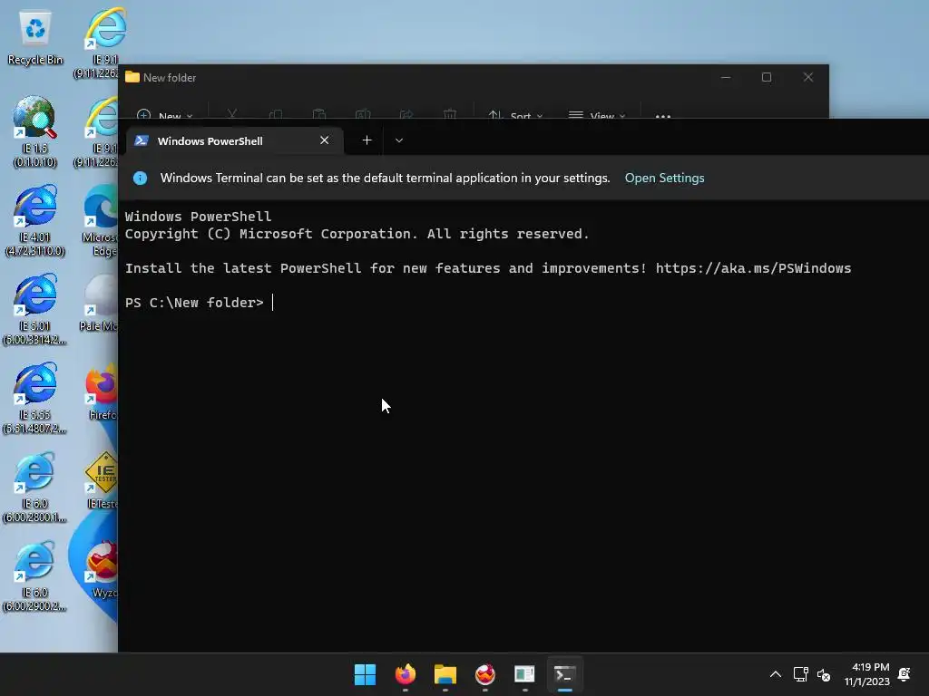Show hidden system tray icons
The image size is (929, 696).
click(775, 674)
